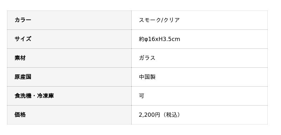Click the 2,200円 amount
The height and width of the screenshot is (135, 281).
149,115
